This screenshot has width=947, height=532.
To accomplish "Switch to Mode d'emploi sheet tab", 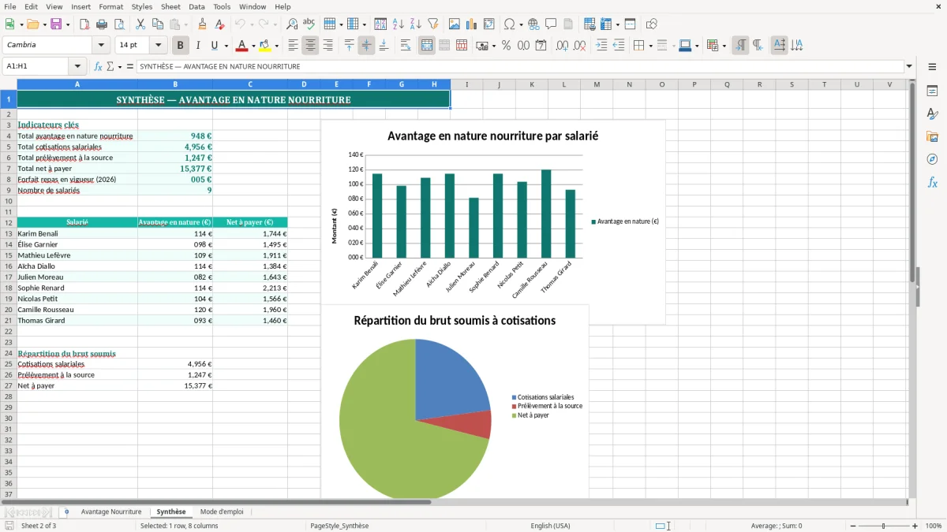I will [222, 512].
